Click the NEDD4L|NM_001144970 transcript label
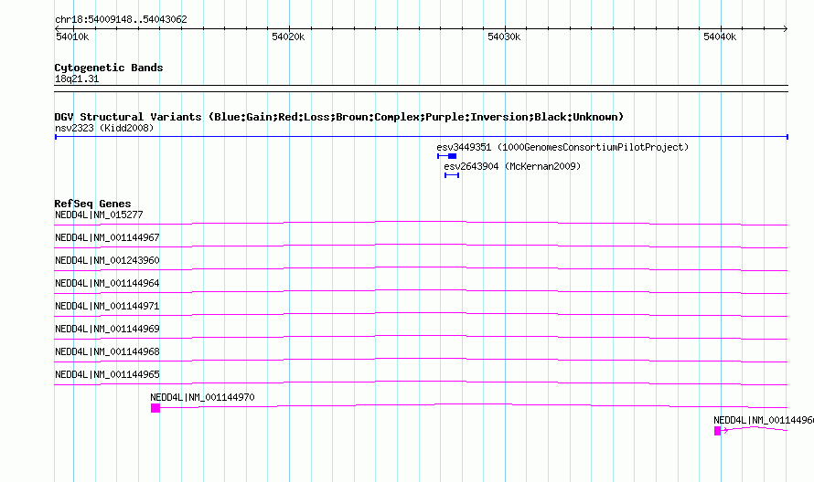This screenshot has width=814, height=482. 202,397
